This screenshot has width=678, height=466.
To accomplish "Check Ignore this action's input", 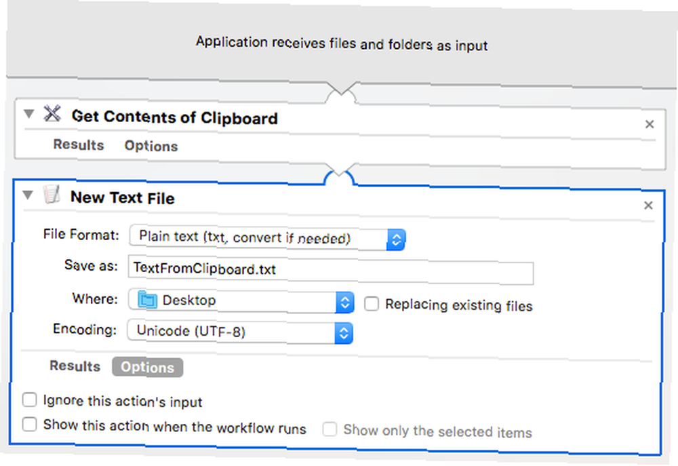I will click(29, 400).
